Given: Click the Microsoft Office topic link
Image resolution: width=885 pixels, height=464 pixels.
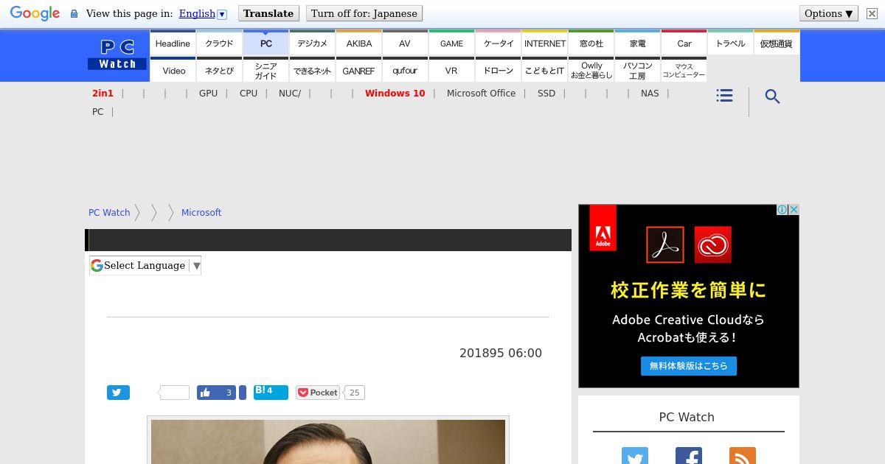Looking at the screenshot, I should (x=481, y=94).
